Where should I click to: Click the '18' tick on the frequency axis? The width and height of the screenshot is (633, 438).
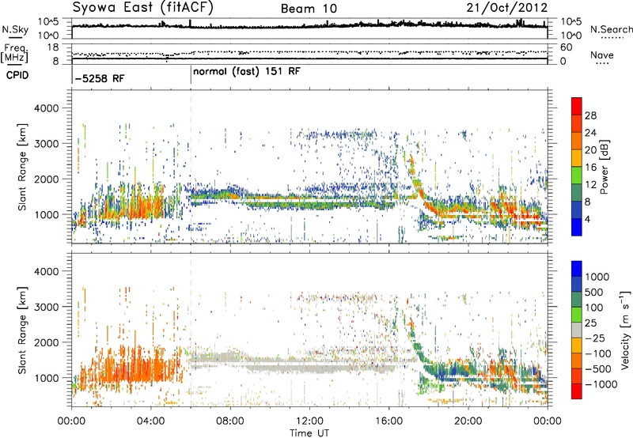[53, 47]
